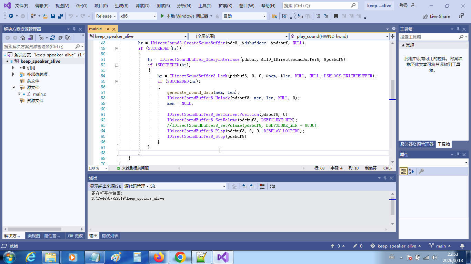This screenshot has width=471, height=264.
Task: Open Find in Files folder search icon
Action: (274, 16)
